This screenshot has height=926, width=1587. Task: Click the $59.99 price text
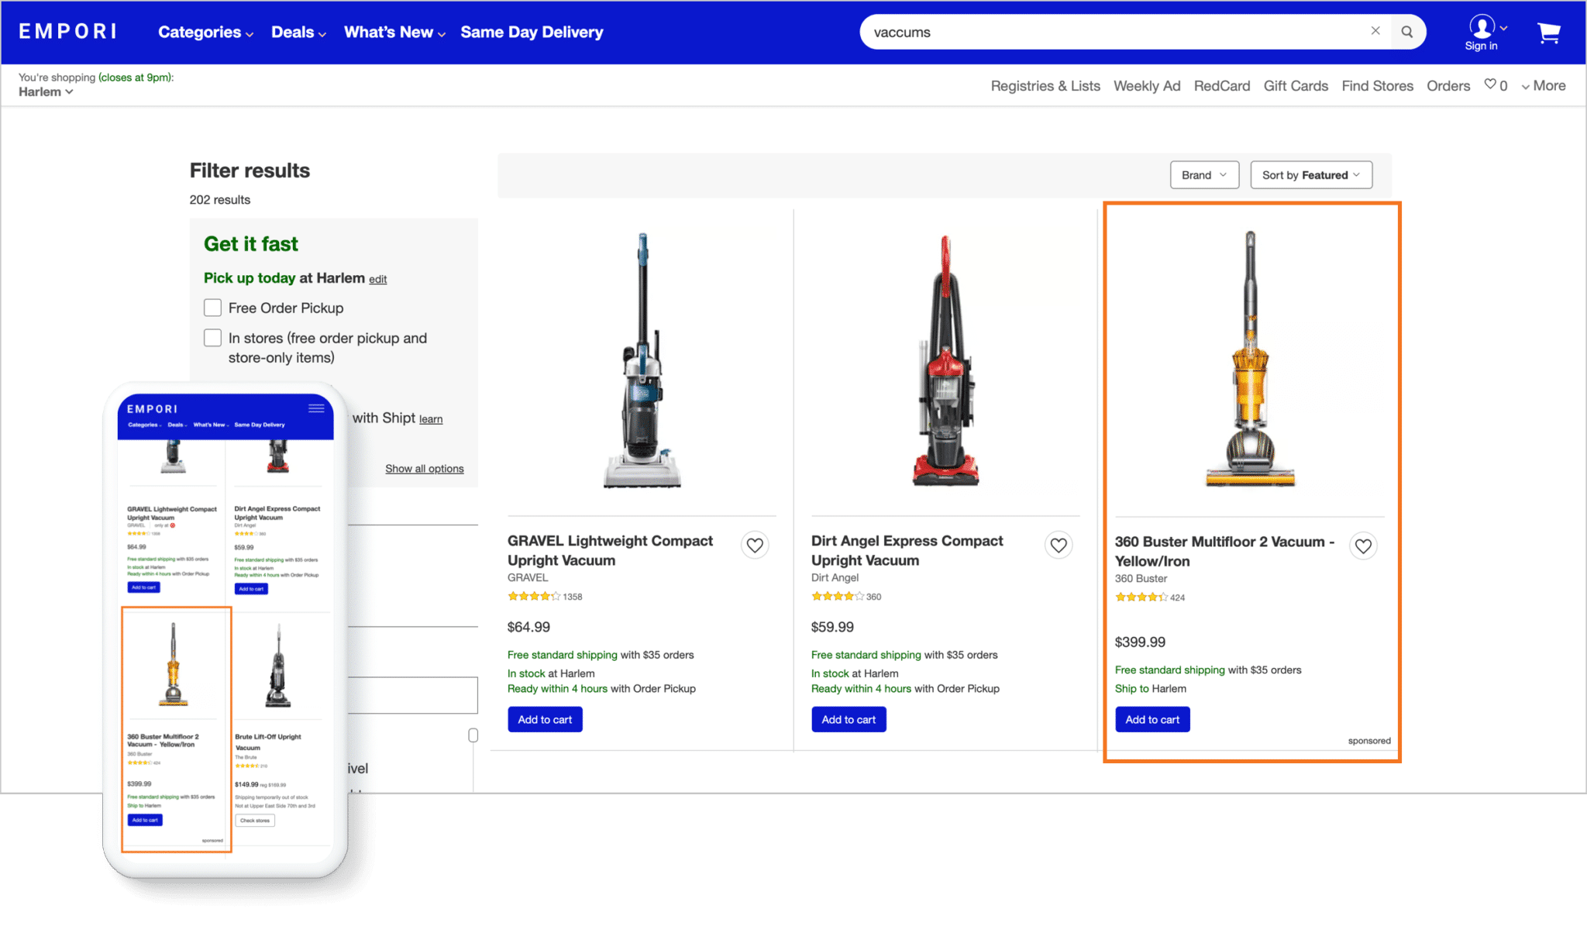[832, 628]
